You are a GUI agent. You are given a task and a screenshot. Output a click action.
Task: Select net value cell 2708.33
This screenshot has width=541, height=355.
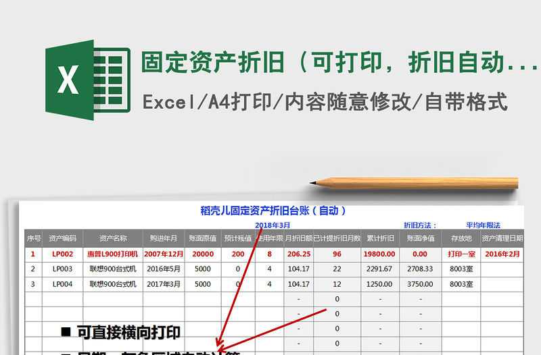pos(420,269)
